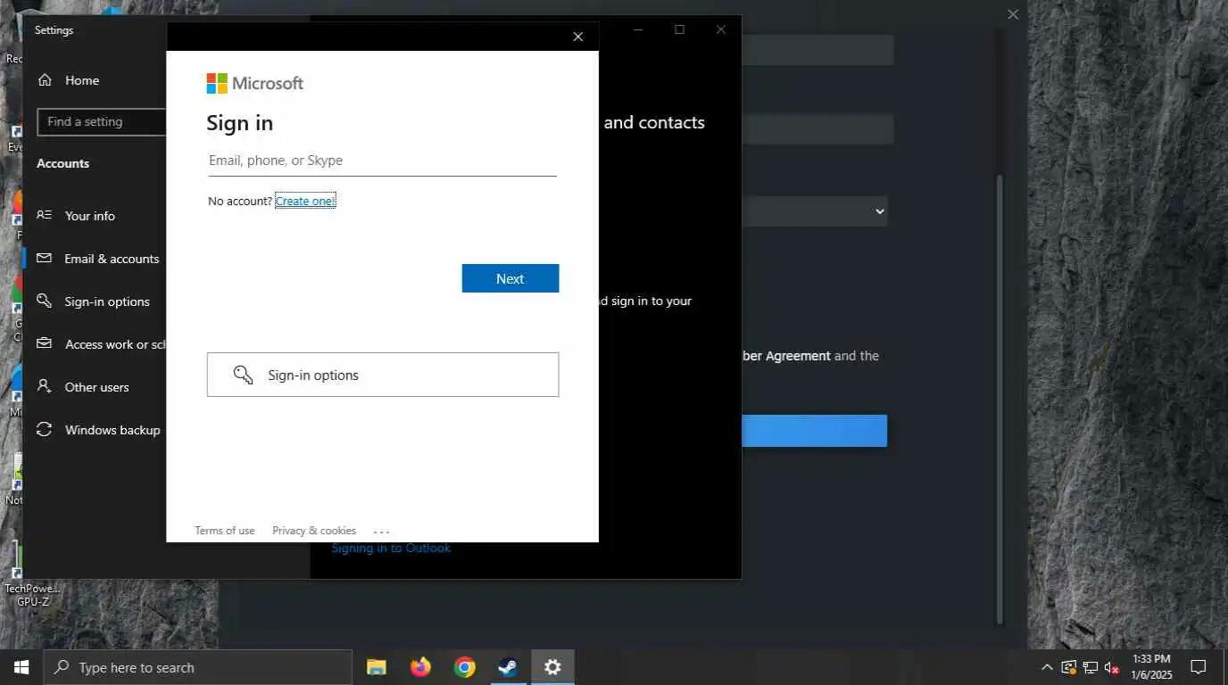Screen dimensions: 1228x685
Task: Open the Create one! link
Action: [x=305, y=201]
